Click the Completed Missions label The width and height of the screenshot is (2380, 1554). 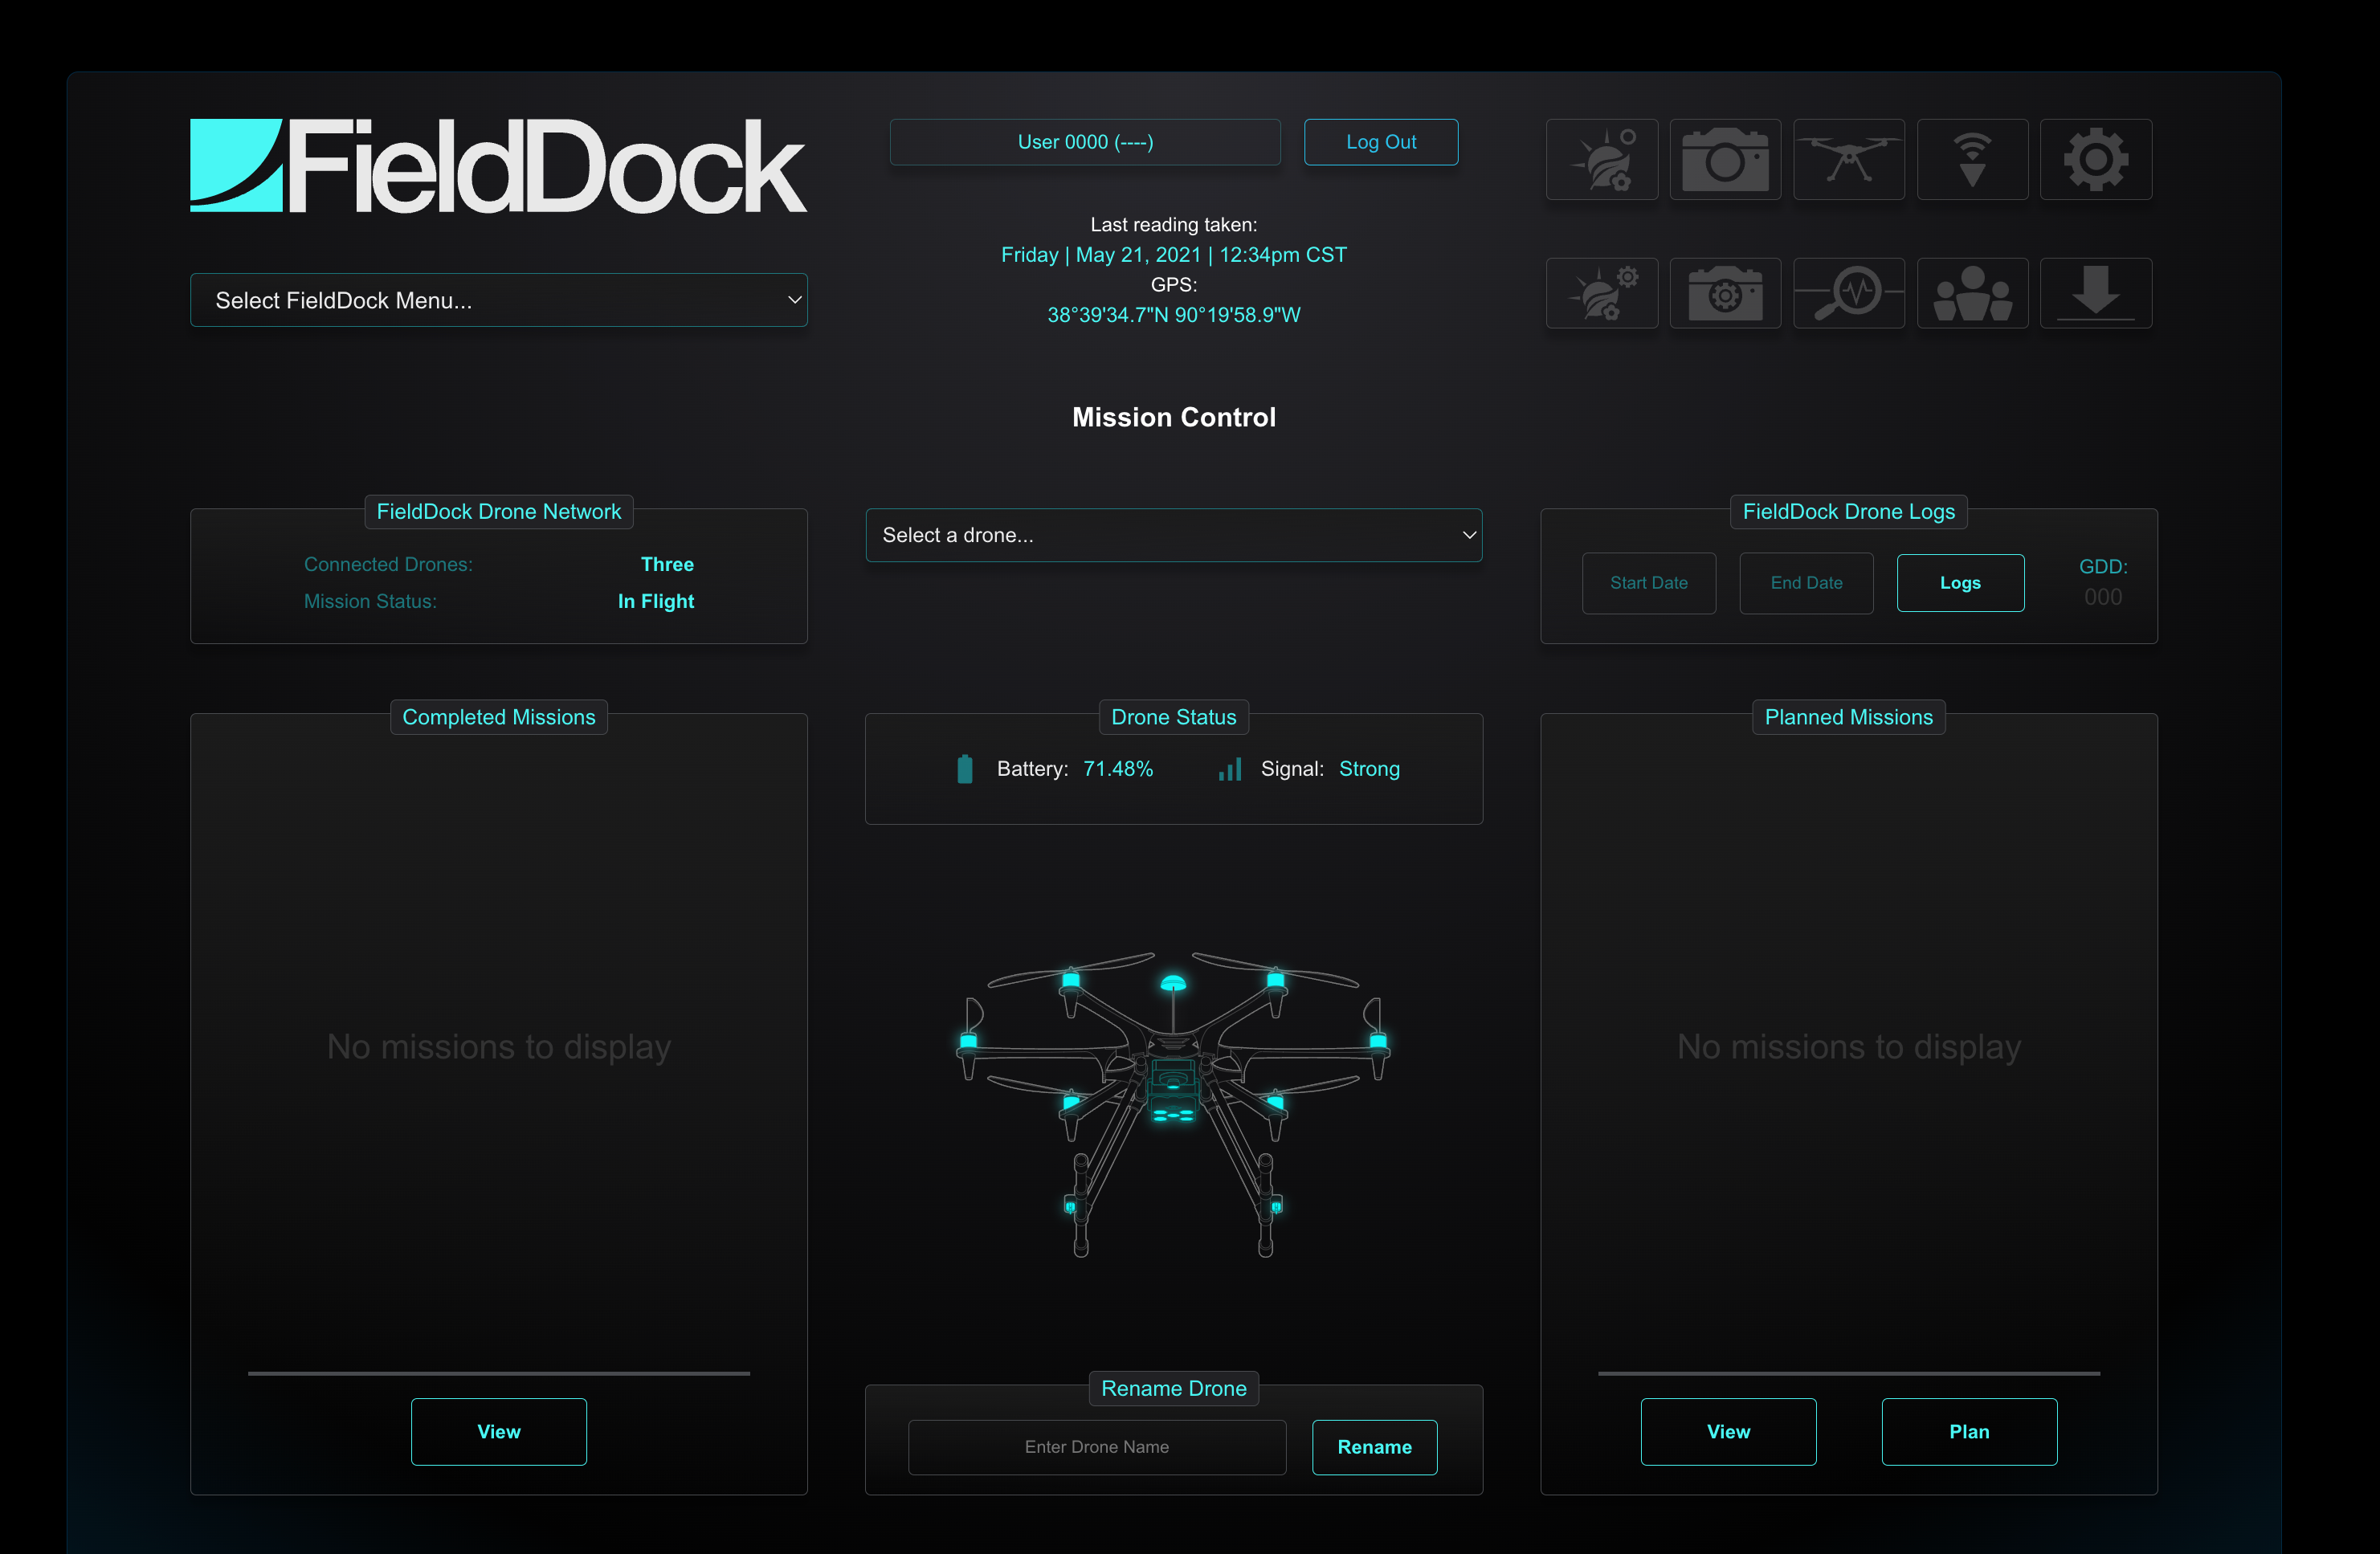tap(498, 717)
